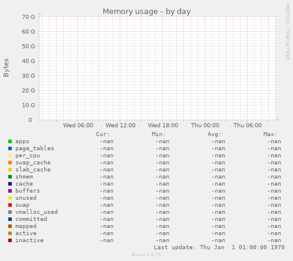Click the 'Bytes' vertical axis label
This screenshot has width=293, height=261.
pos(6,68)
